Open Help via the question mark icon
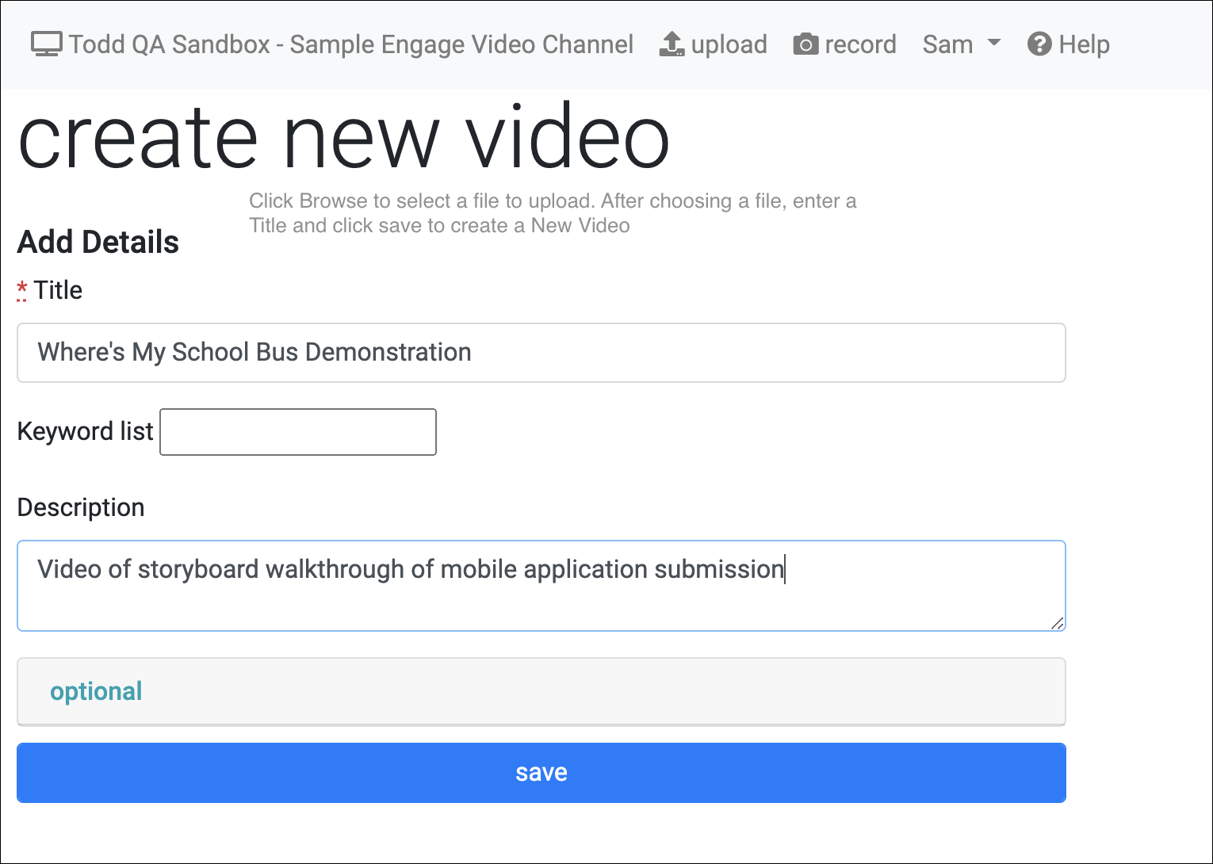The height and width of the screenshot is (864, 1213). [1039, 44]
